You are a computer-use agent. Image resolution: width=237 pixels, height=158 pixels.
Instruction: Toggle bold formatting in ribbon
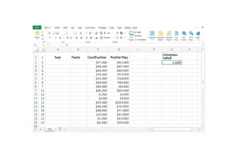[x=50, y=38]
